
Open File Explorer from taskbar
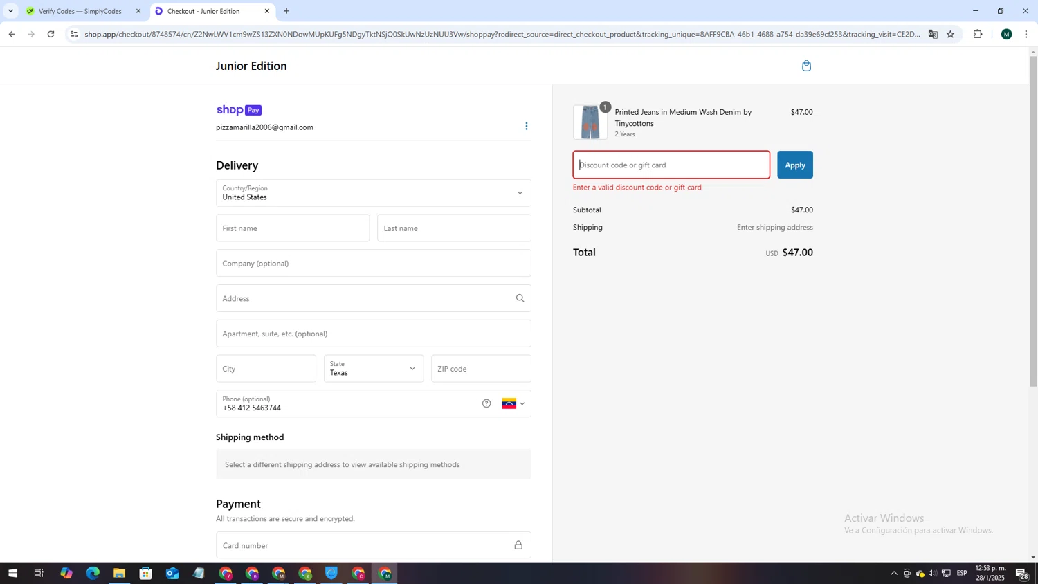pos(119,574)
